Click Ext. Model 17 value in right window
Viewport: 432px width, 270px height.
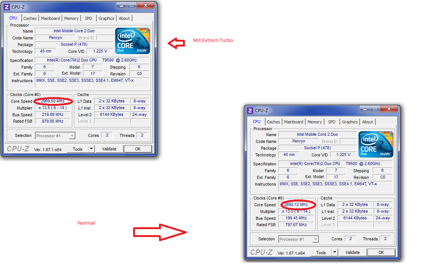point(336,177)
